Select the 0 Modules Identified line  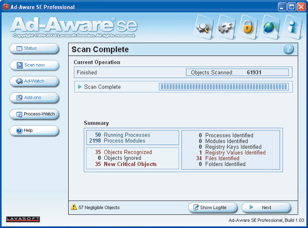(223, 141)
